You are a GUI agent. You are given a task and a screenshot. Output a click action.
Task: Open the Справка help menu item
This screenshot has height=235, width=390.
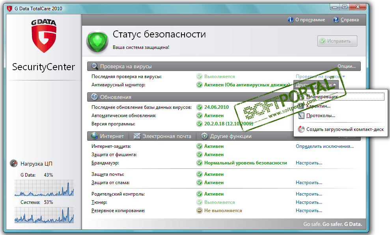coord(346,20)
